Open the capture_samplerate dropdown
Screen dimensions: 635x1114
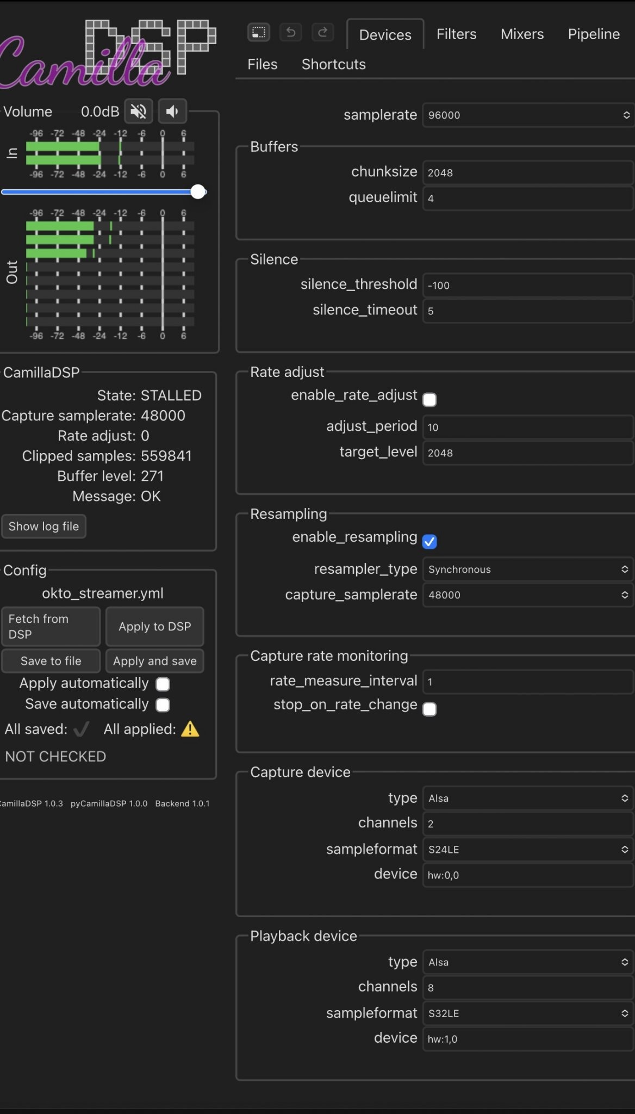[x=528, y=595]
